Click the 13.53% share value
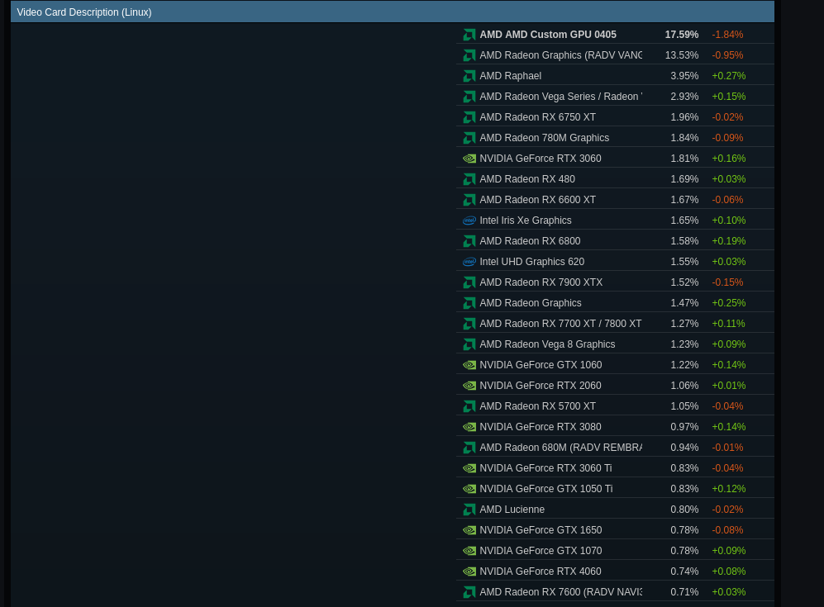Image resolution: width=824 pixels, height=607 pixels. [x=682, y=55]
